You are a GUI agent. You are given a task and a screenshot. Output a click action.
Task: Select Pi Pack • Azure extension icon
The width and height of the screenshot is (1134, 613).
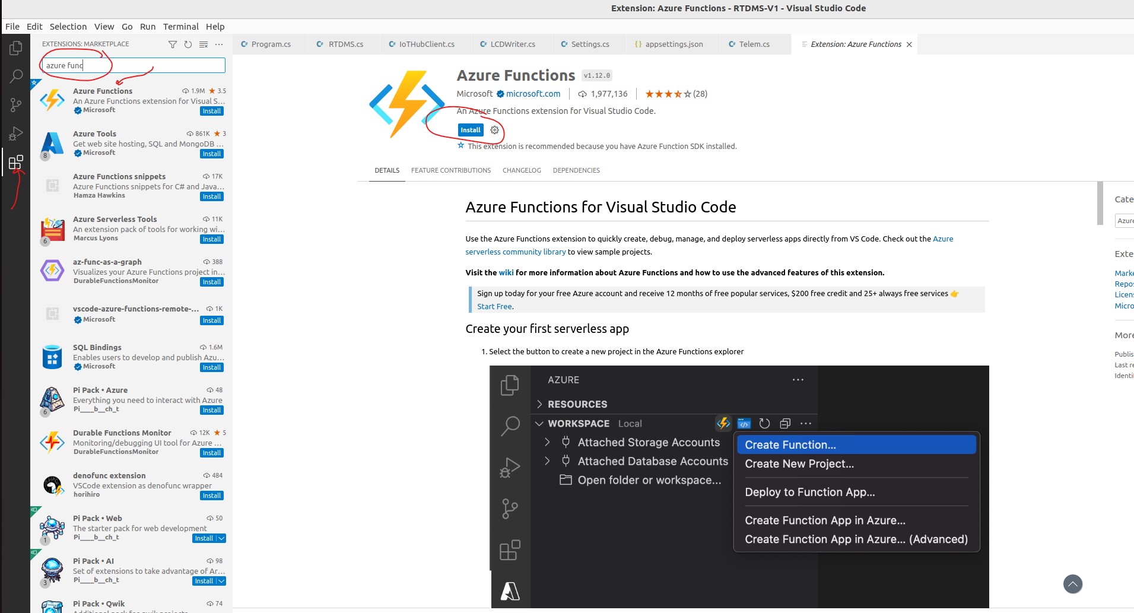52,399
